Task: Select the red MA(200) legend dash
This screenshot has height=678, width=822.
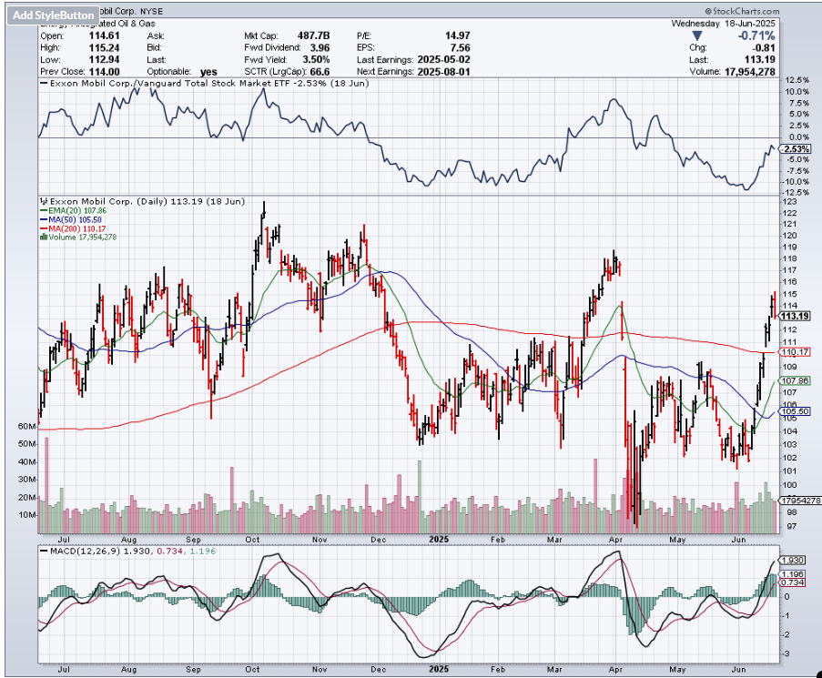Action: coord(44,228)
